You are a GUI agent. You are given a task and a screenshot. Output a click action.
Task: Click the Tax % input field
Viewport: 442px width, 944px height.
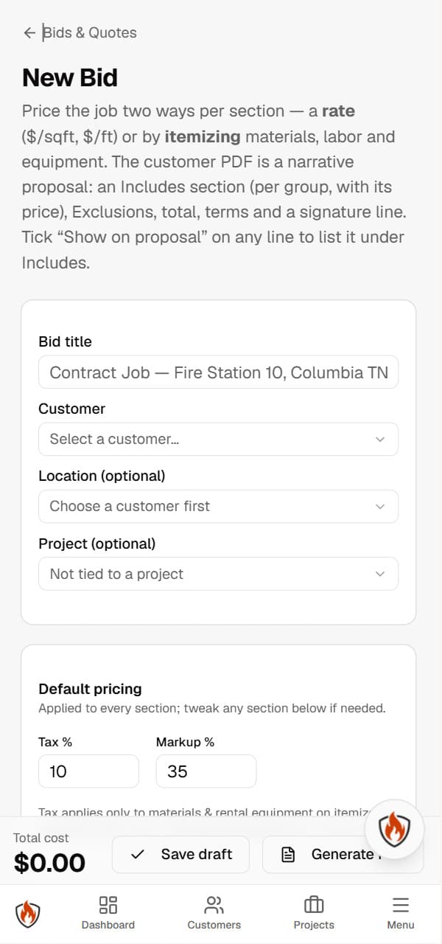tap(88, 771)
